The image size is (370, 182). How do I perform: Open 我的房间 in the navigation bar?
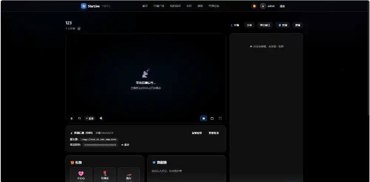point(175,6)
